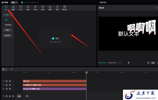Image resolution: width=158 pixels, height=100 pixels.
Task: Open the 贴纸 sticker tab
Action: 28,8
